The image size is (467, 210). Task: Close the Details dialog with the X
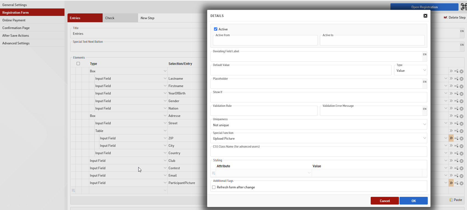point(425,16)
